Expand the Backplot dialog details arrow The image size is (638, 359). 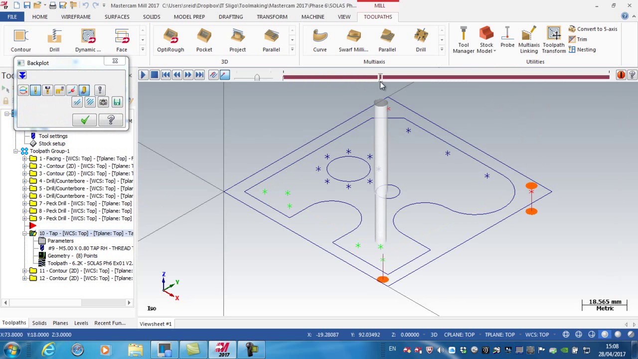(x=22, y=75)
